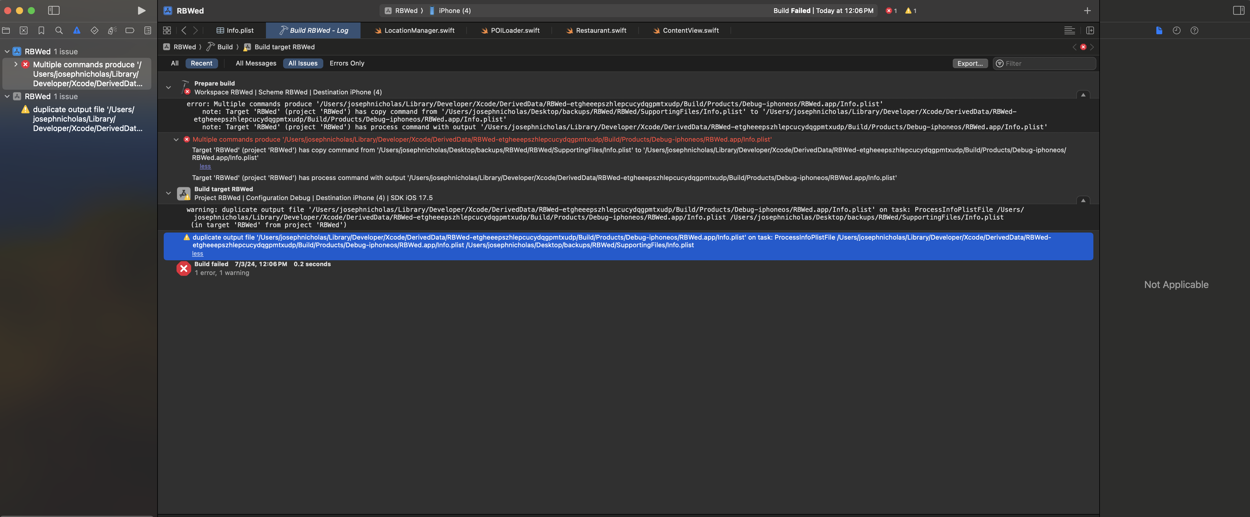
Task: Expand Multiple commands produce issue in navigator
Action: coord(16,64)
